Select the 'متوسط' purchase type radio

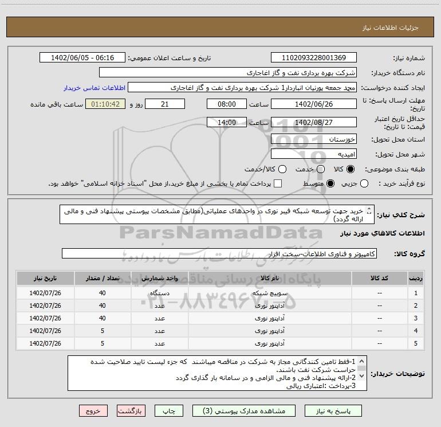(330, 183)
